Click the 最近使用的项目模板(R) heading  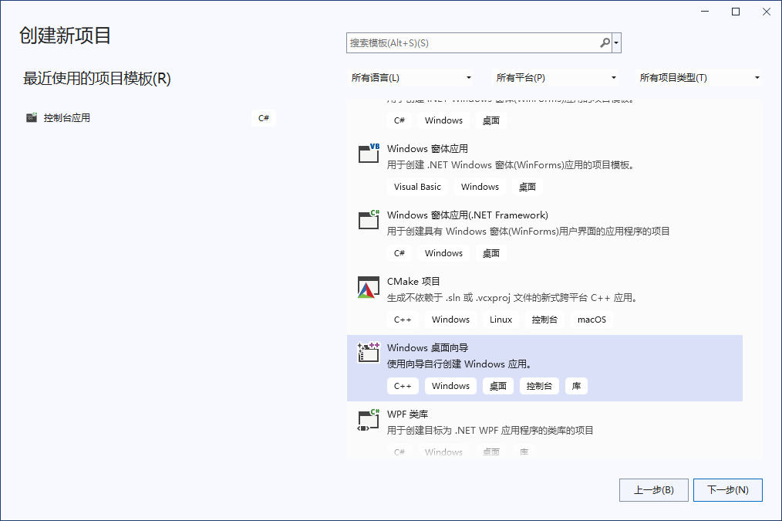96,79
